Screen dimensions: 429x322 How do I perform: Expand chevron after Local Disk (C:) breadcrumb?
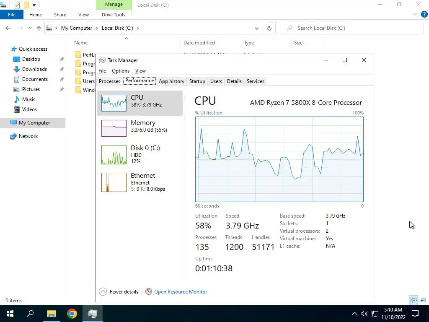[x=137, y=28]
